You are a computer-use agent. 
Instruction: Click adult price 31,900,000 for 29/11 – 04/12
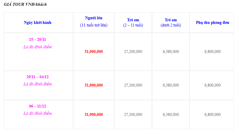pyautogui.click(x=94, y=85)
